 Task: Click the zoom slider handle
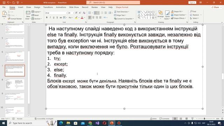(204, 119)
